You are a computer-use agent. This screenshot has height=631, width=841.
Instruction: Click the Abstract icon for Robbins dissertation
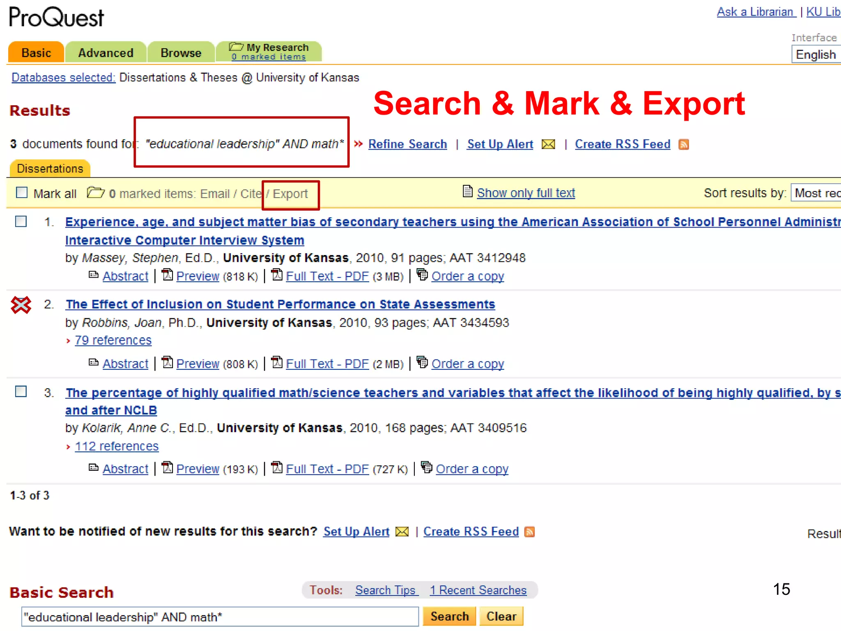[94, 362]
